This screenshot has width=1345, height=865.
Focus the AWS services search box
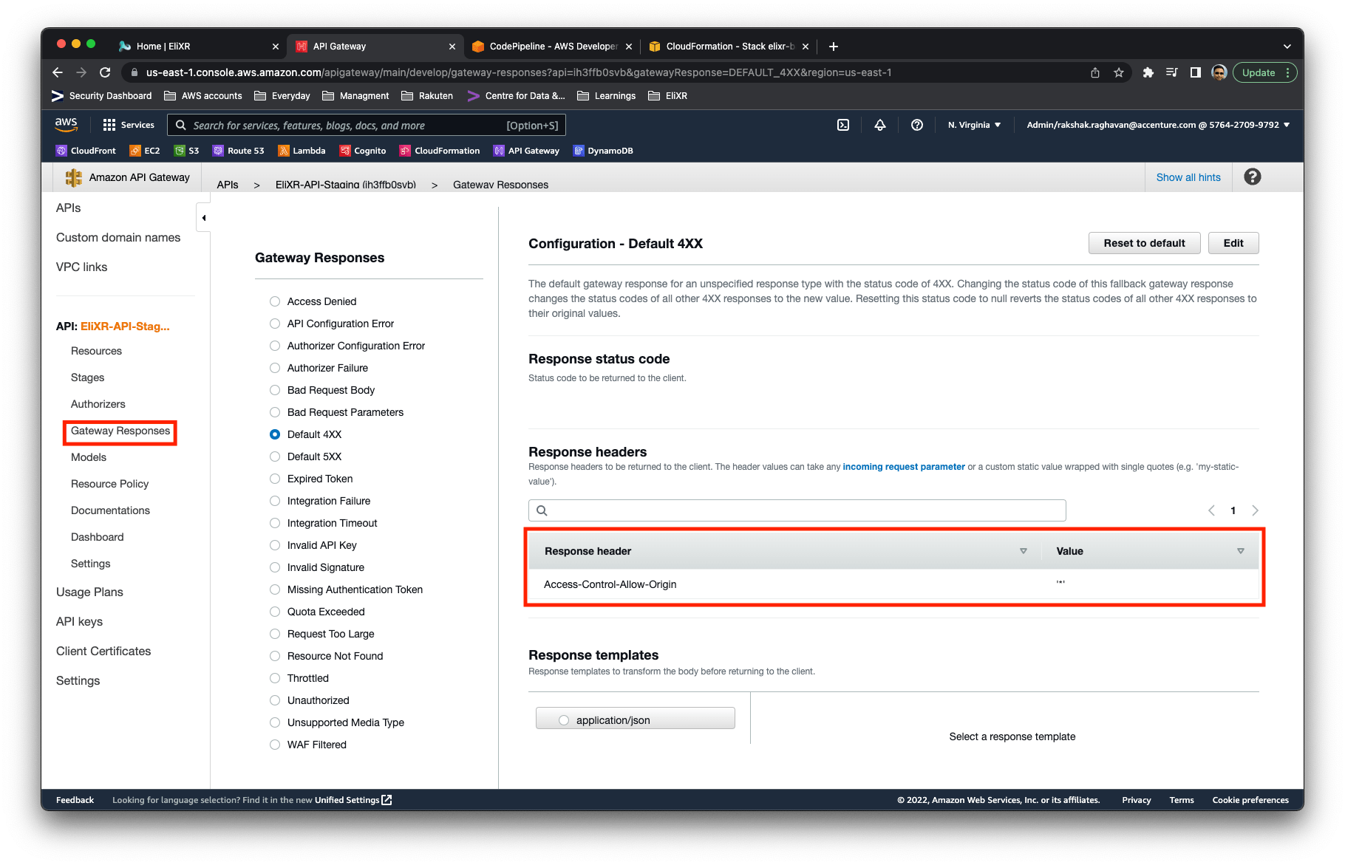click(367, 125)
